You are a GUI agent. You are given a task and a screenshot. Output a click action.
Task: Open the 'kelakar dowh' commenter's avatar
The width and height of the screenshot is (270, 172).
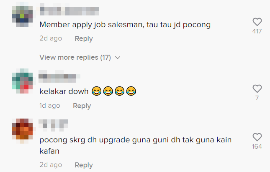22,81
